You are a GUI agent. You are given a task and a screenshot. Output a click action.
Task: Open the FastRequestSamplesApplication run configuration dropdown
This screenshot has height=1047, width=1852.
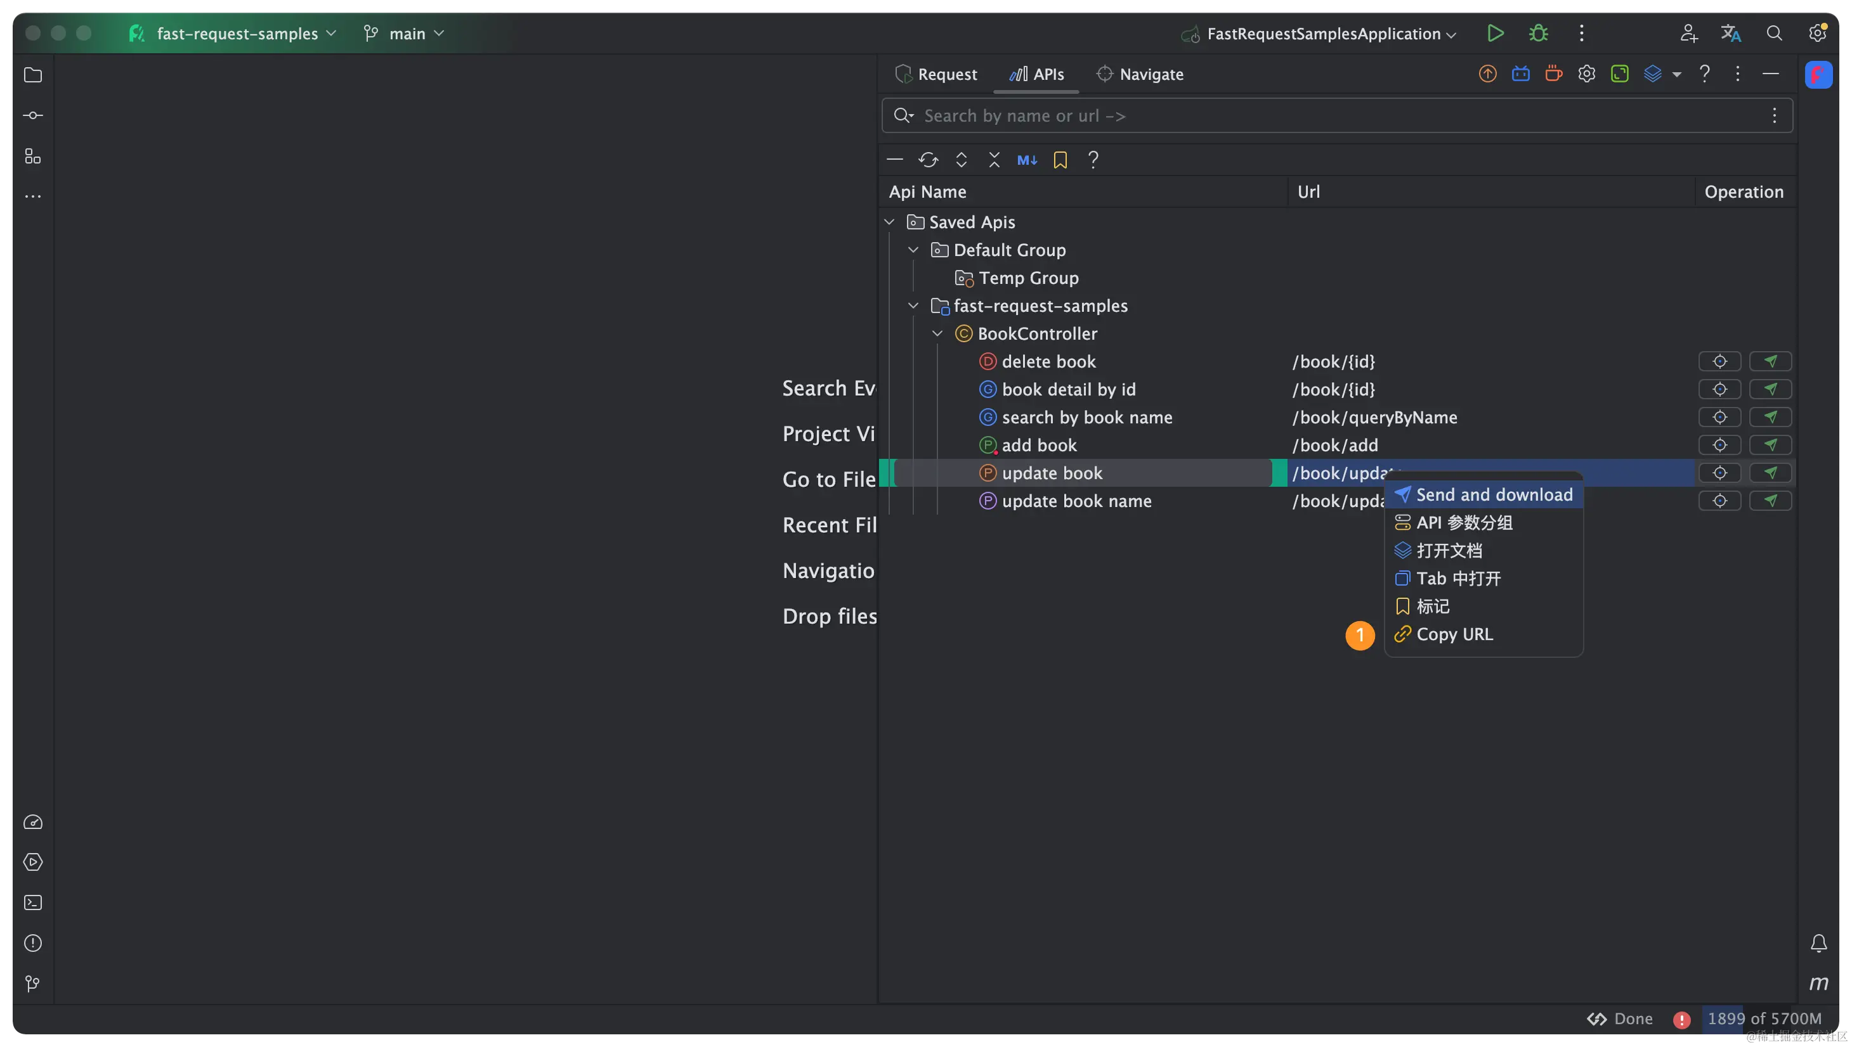point(1319,34)
